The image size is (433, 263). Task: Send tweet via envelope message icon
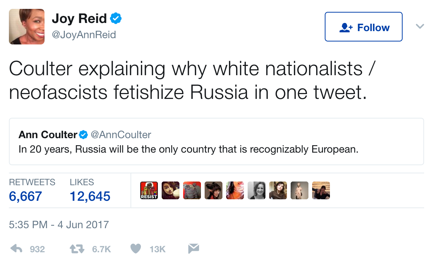click(x=194, y=249)
